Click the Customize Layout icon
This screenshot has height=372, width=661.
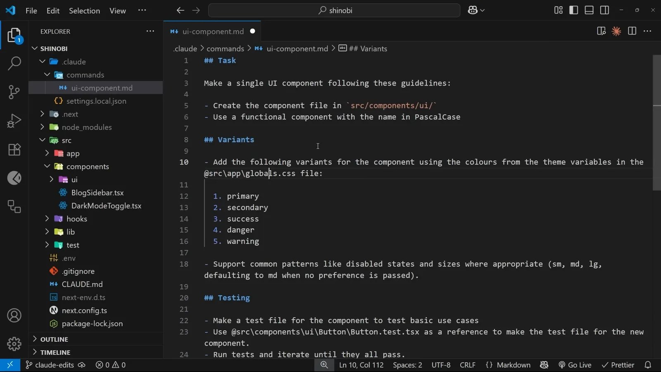558,10
